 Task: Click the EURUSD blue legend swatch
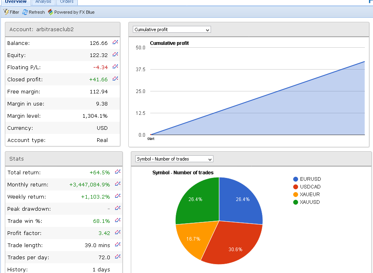296,179
